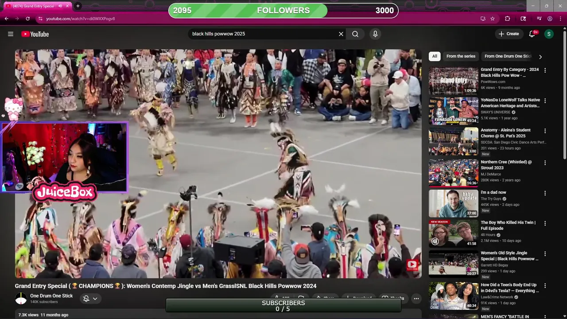Viewport: 567px width, 319px height.
Task: Open options for Grand Entry By Category video
Action: (x=545, y=70)
